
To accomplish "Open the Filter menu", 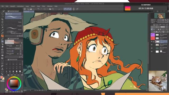I will coord(44,6).
